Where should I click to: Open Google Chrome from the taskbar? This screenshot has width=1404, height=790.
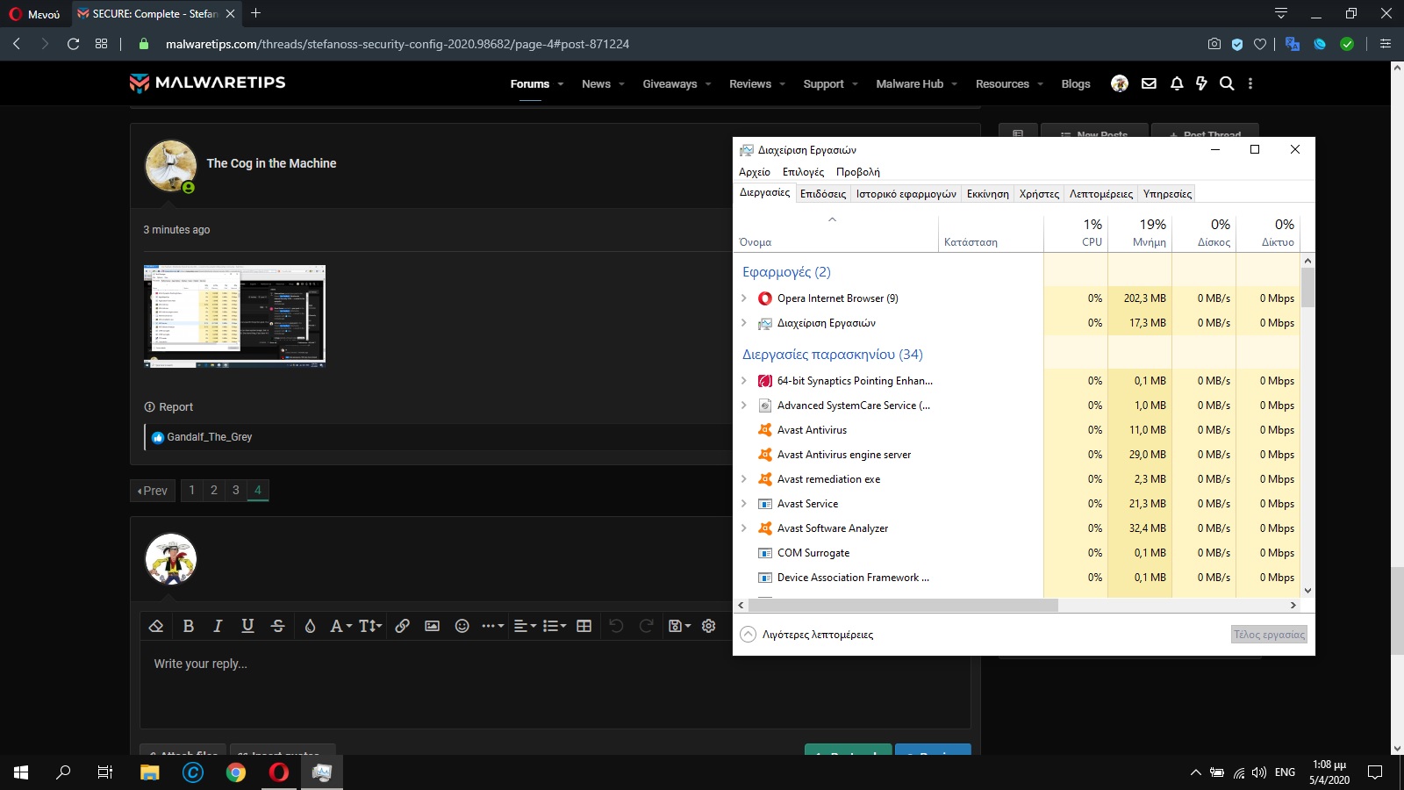click(235, 772)
